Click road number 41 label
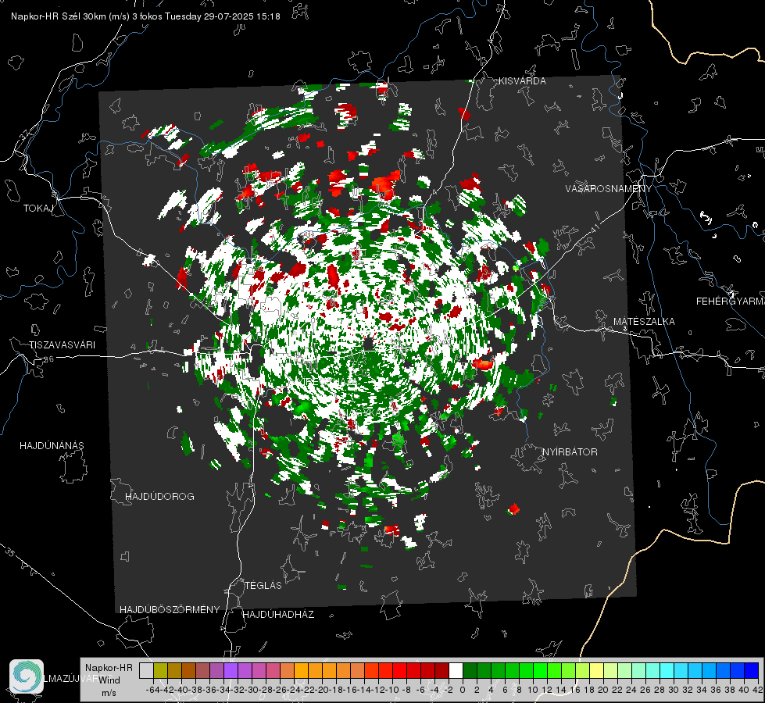Screen dimensions: 765x703 click(x=595, y=228)
